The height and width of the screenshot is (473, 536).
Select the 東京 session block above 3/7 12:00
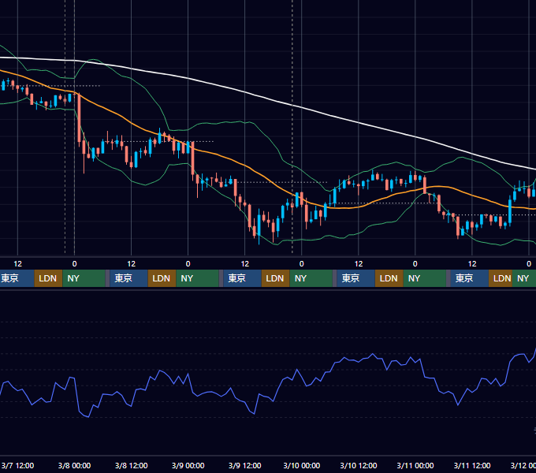pyautogui.click(x=17, y=278)
